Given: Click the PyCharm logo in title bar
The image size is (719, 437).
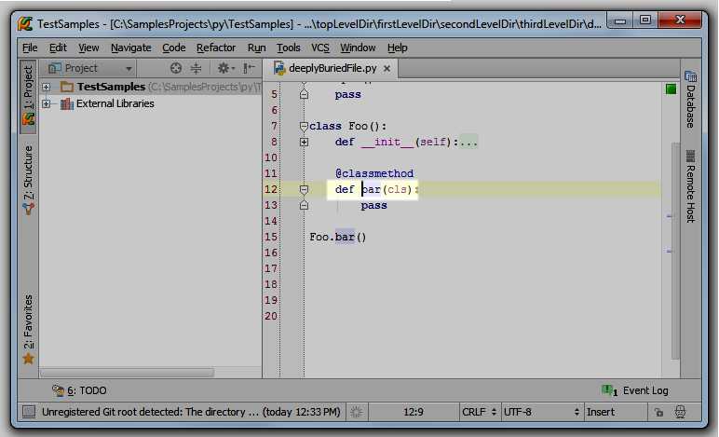Looking at the screenshot, I should [25, 23].
